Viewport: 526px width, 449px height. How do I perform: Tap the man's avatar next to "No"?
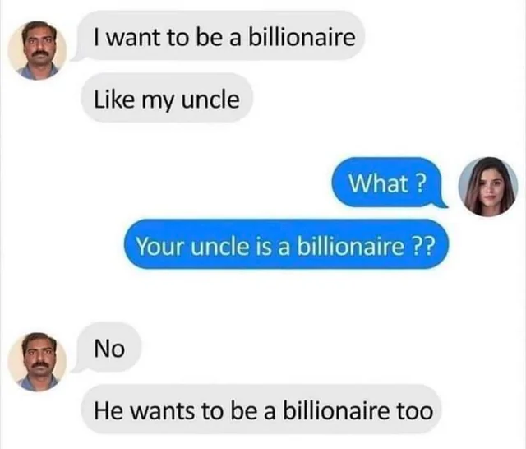(37, 362)
